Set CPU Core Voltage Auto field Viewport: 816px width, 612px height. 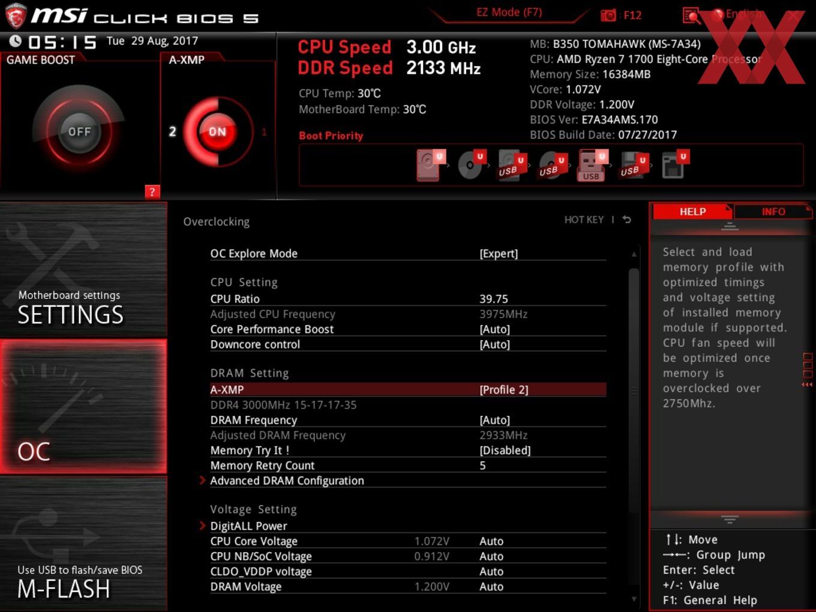click(491, 541)
